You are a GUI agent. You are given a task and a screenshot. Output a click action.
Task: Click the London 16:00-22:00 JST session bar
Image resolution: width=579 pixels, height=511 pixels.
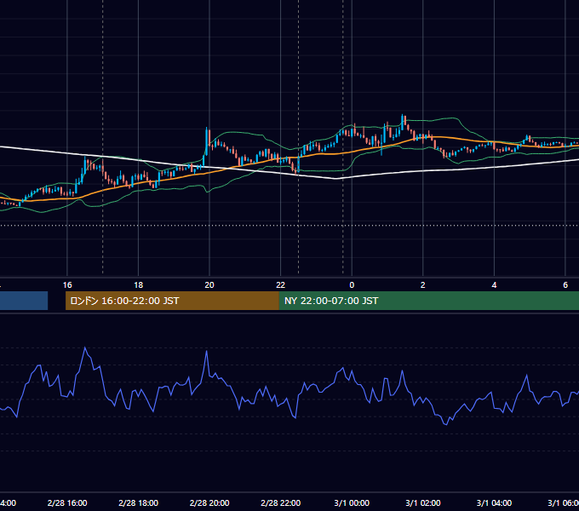(x=172, y=301)
